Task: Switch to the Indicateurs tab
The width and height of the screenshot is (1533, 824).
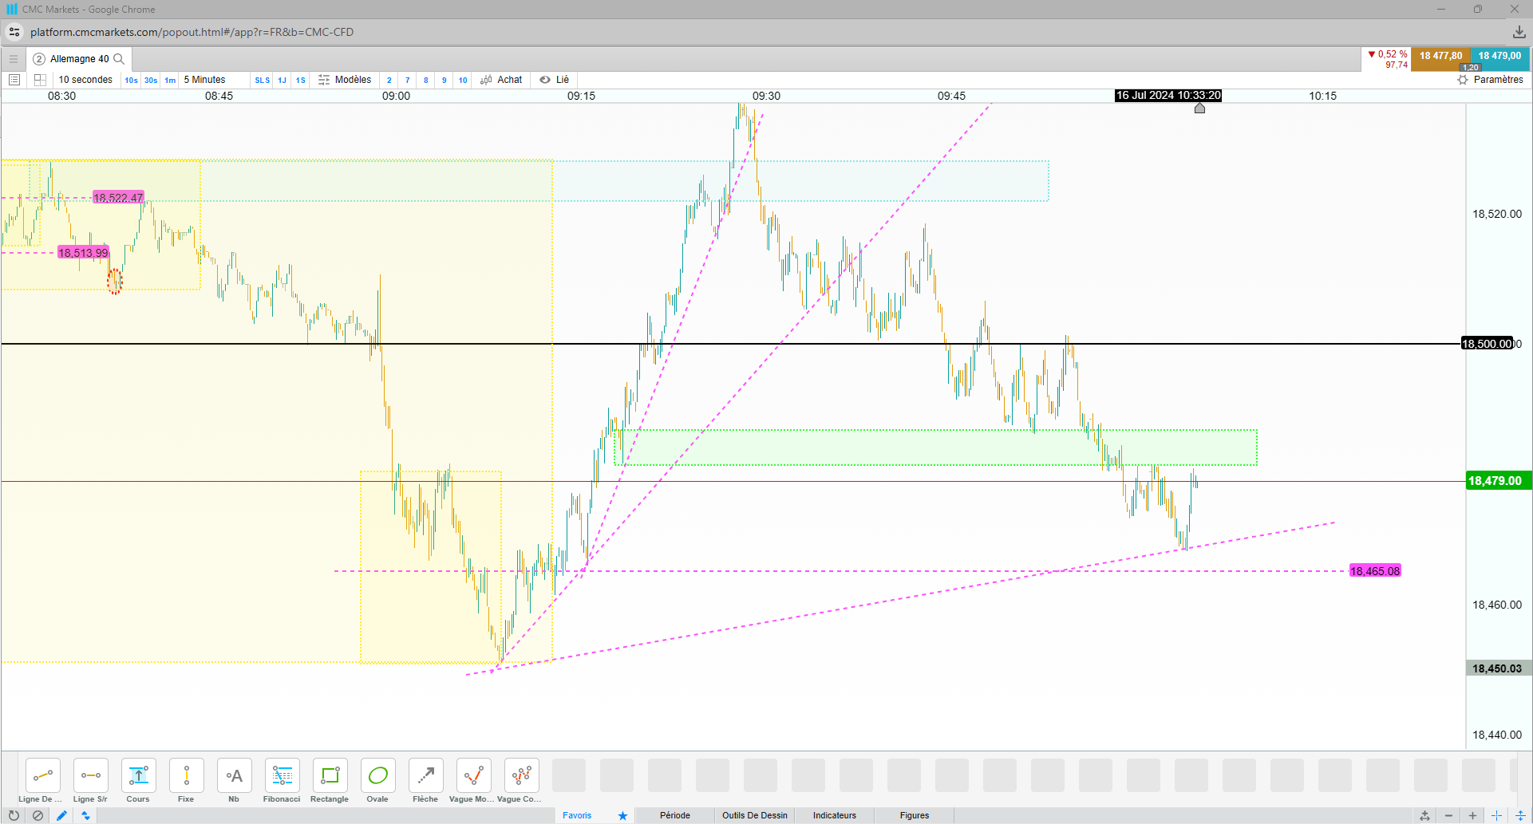Action: (835, 815)
